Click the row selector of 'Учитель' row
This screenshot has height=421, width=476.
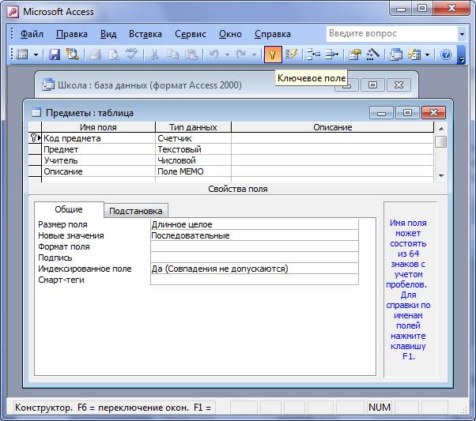(x=35, y=160)
